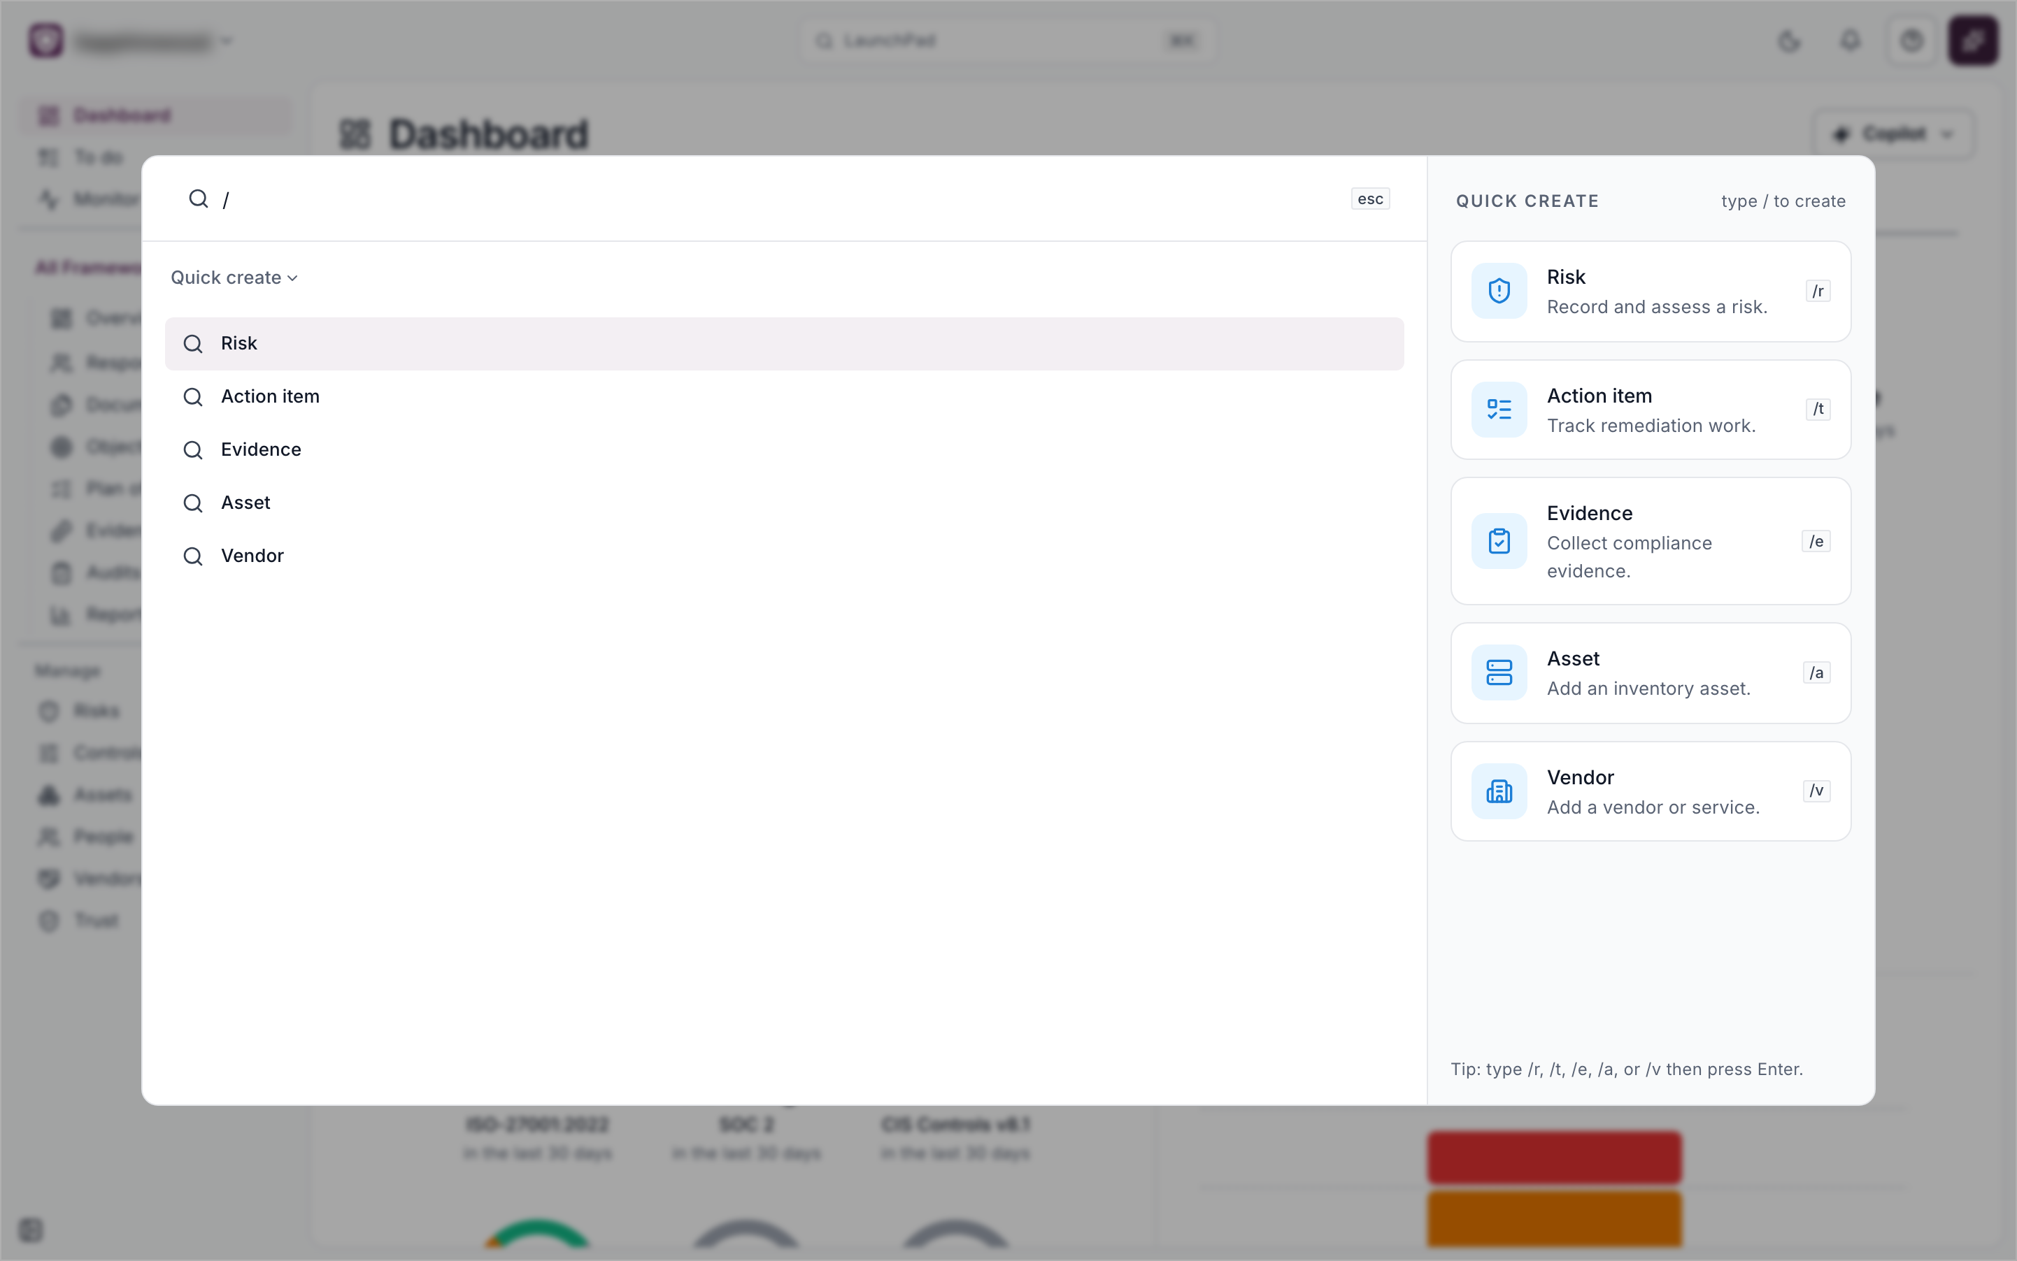The height and width of the screenshot is (1261, 2017).
Task: Click the red bar in background chart
Action: pos(1554,1158)
